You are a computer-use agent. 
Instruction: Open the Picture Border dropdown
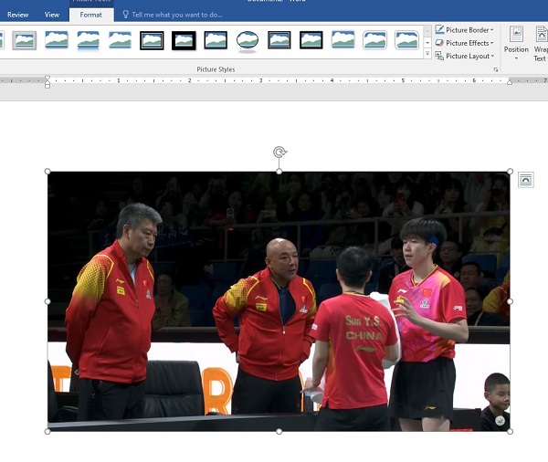click(465, 30)
